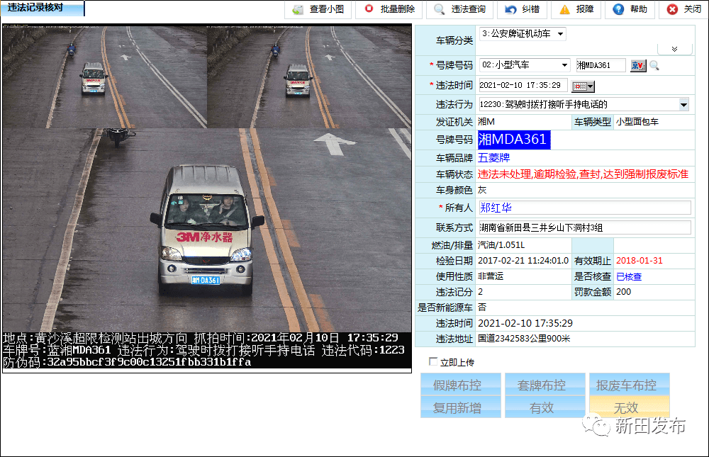Open the 02:小型汽车 plate type dropdown
Screen dimensions: 709x457
(x=564, y=65)
